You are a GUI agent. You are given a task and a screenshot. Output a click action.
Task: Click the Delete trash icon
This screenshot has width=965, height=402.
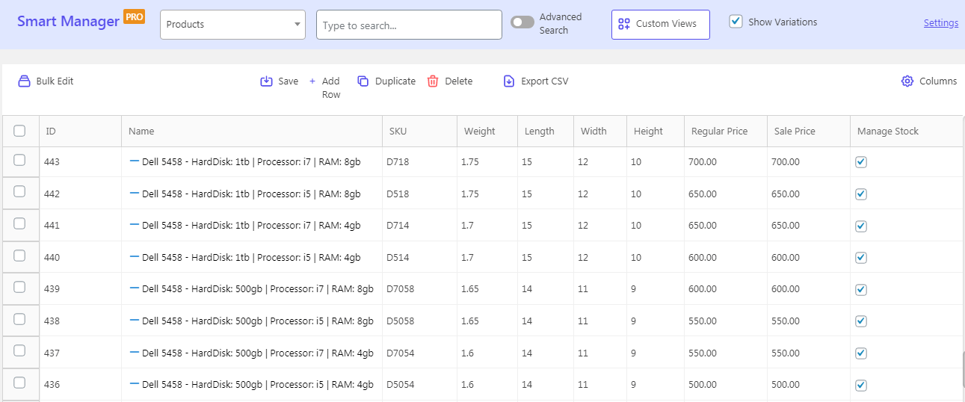click(433, 81)
